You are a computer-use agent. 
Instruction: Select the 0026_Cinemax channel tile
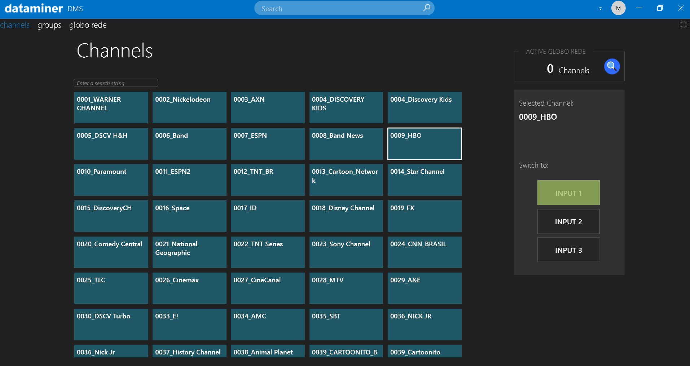[x=189, y=288]
